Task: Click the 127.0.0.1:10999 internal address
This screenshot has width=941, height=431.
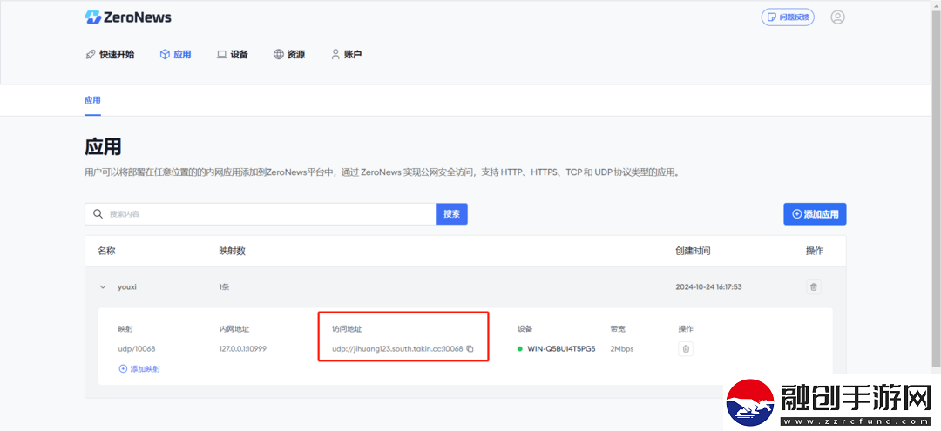Action: coord(242,349)
